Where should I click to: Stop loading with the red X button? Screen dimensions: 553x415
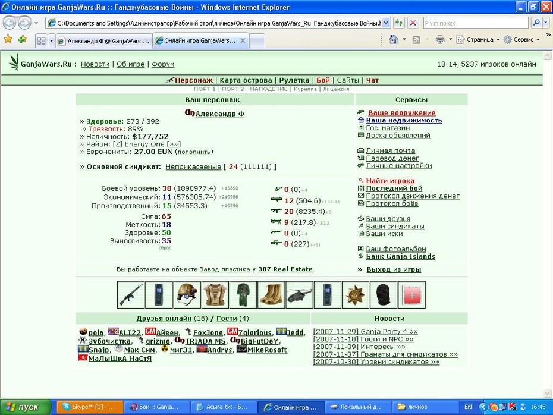[413, 23]
